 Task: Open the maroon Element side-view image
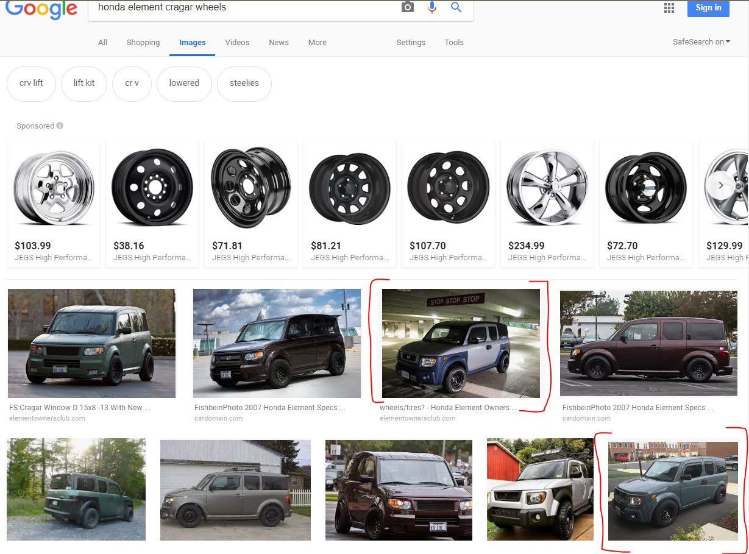(x=647, y=344)
